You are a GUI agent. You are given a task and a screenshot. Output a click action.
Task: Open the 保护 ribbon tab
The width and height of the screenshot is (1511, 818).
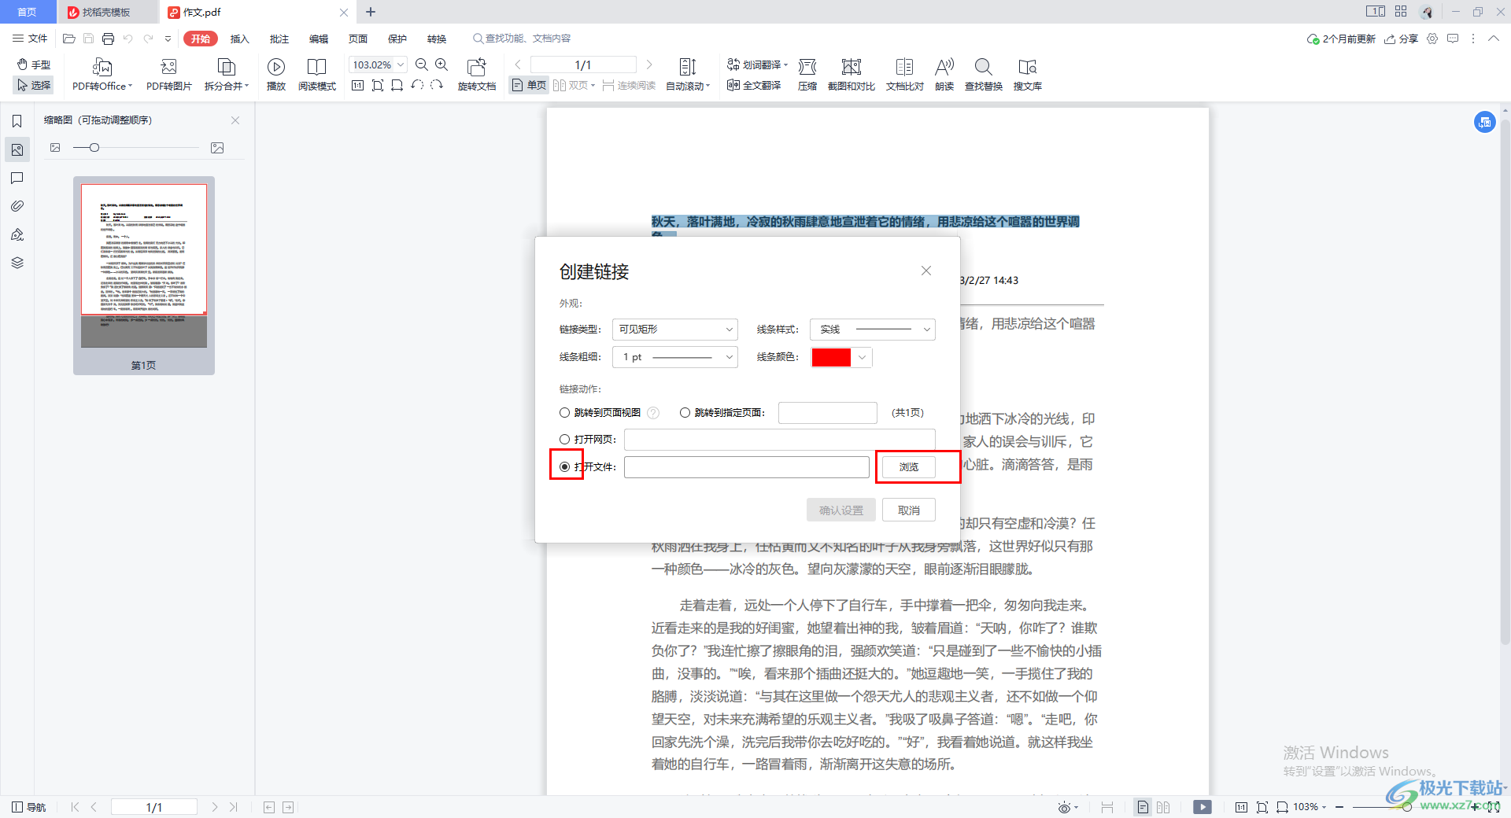397,39
